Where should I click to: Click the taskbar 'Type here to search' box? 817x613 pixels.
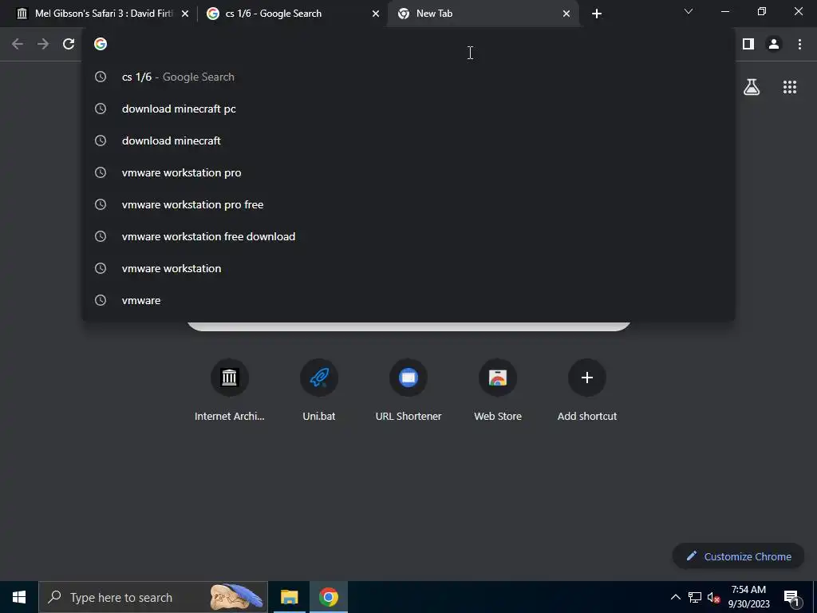(153, 597)
